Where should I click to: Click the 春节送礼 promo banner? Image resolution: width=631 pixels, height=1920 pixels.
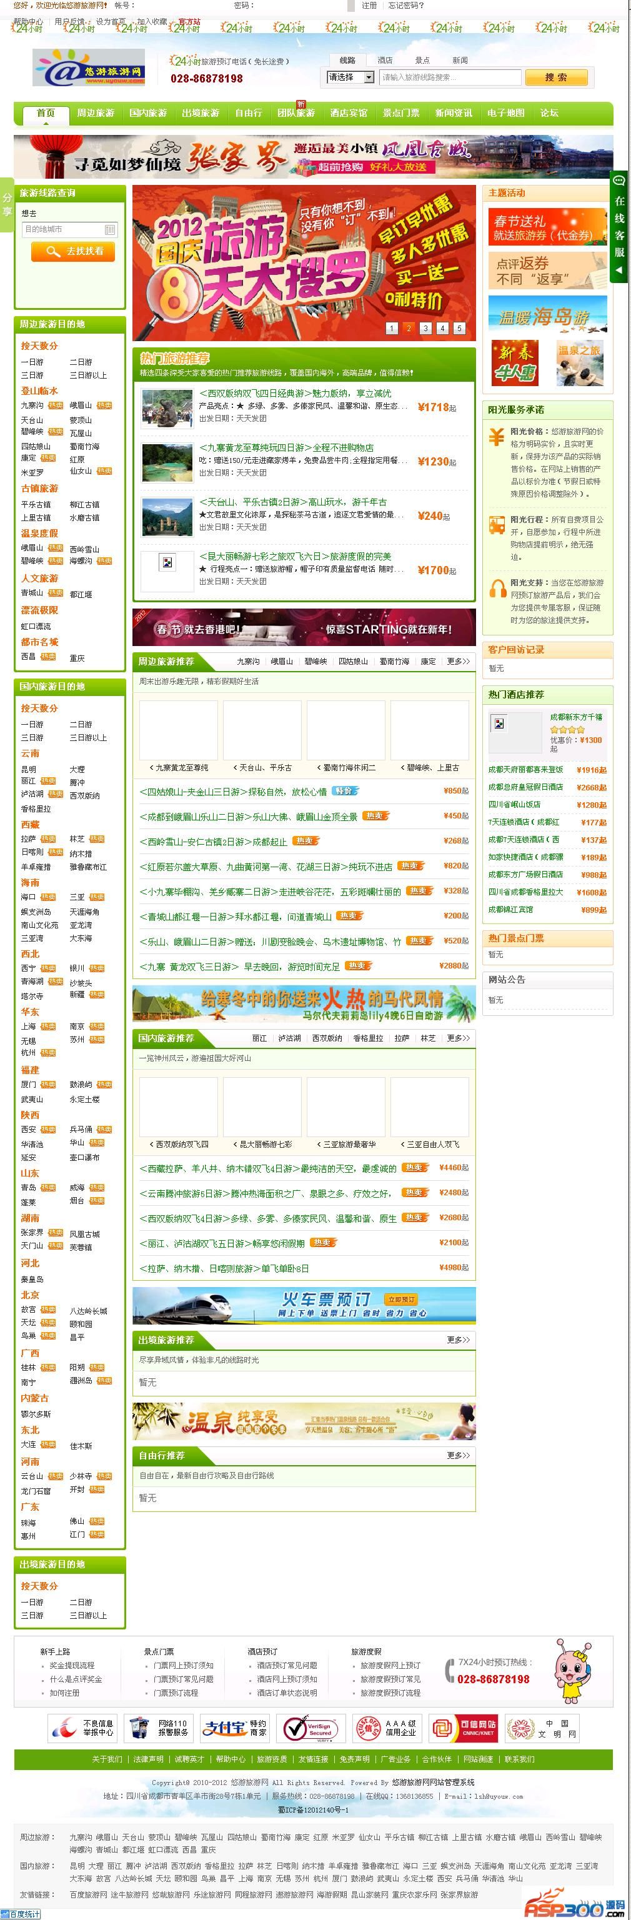[547, 227]
